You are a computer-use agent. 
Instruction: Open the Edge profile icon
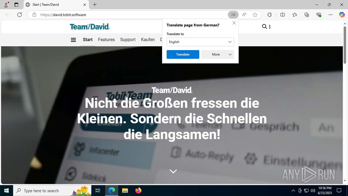(6, 5)
